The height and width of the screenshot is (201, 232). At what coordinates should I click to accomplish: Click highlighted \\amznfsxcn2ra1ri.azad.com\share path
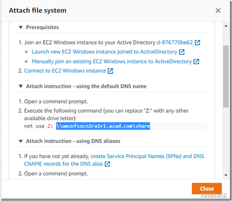point(103,126)
